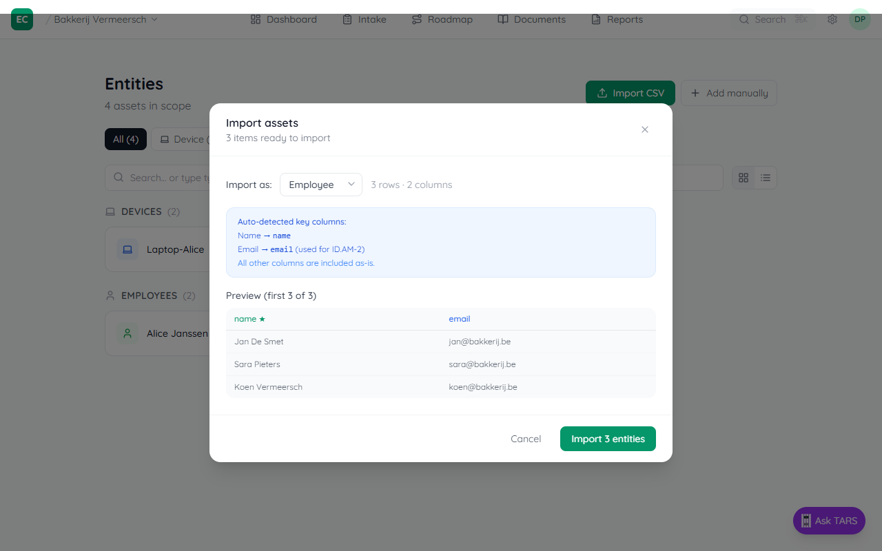Switch to list view layout

766,178
